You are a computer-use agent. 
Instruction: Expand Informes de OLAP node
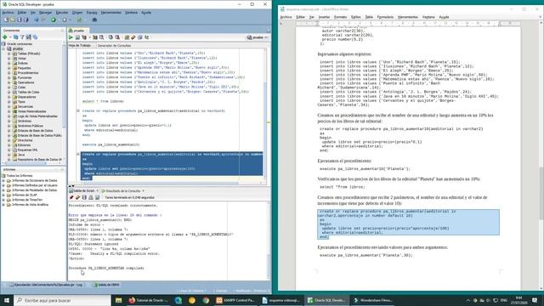3,195
